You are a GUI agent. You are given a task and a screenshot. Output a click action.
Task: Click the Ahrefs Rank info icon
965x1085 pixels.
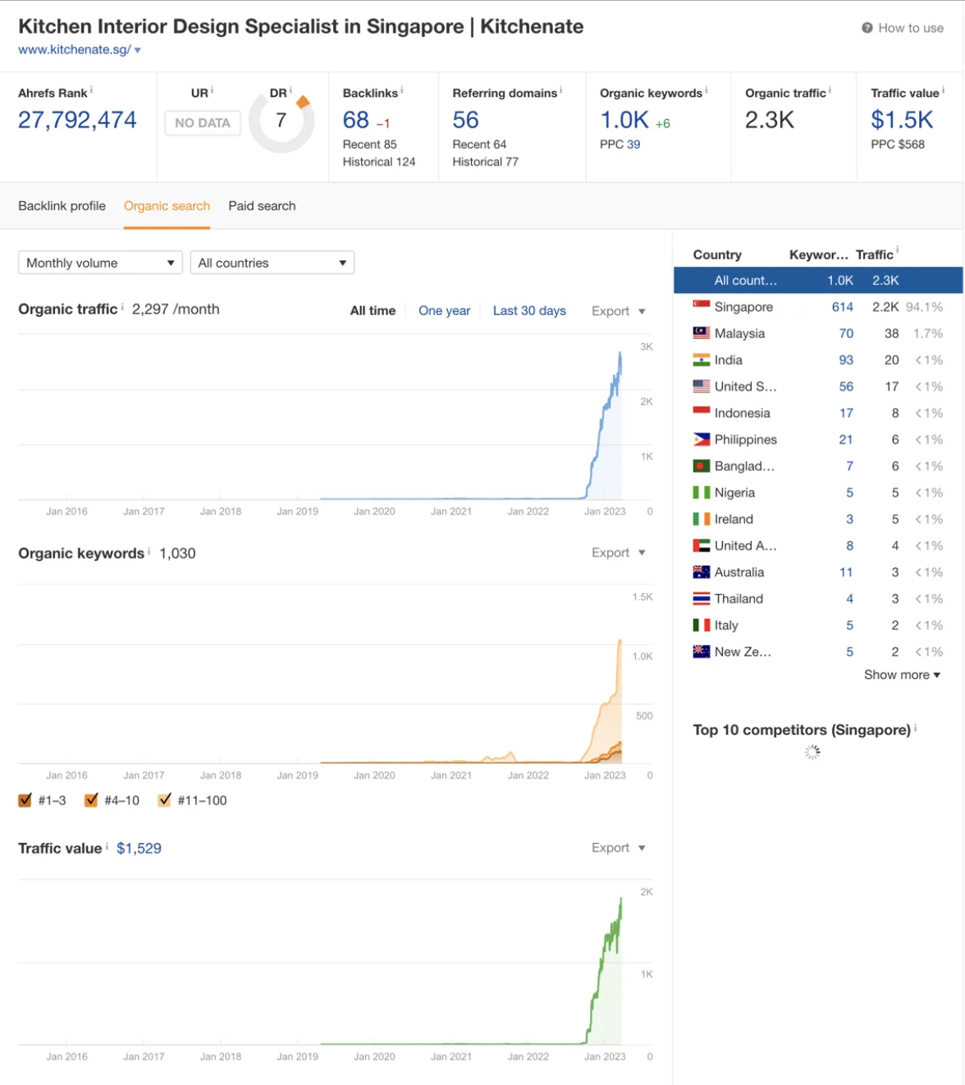tap(91, 90)
